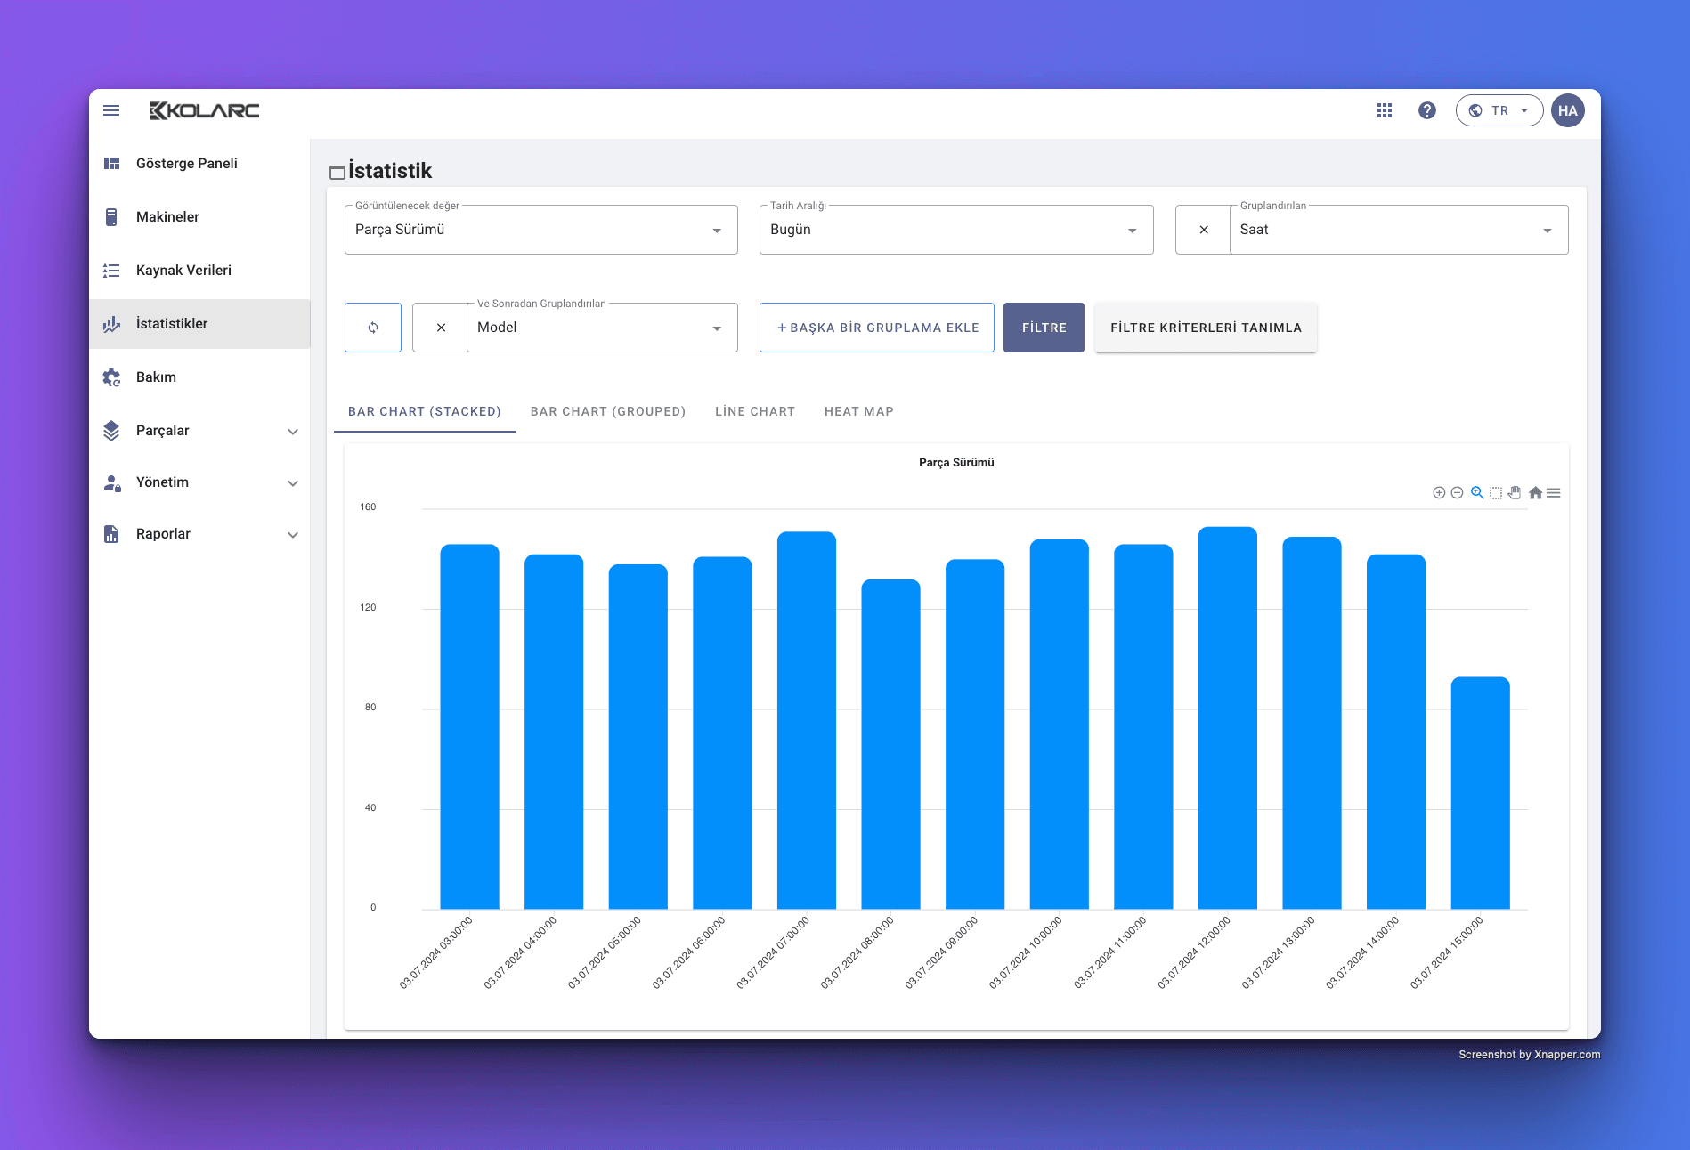
Task: Click the refresh icon button beside Model
Action: coord(373,328)
